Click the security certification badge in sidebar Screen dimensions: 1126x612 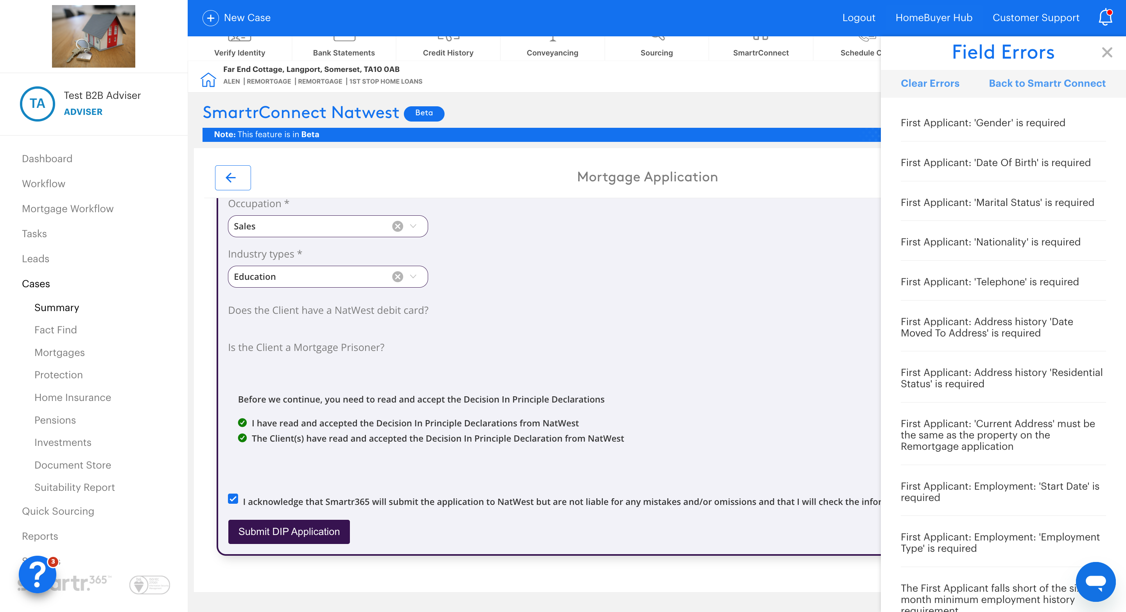[x=149, y=585]
